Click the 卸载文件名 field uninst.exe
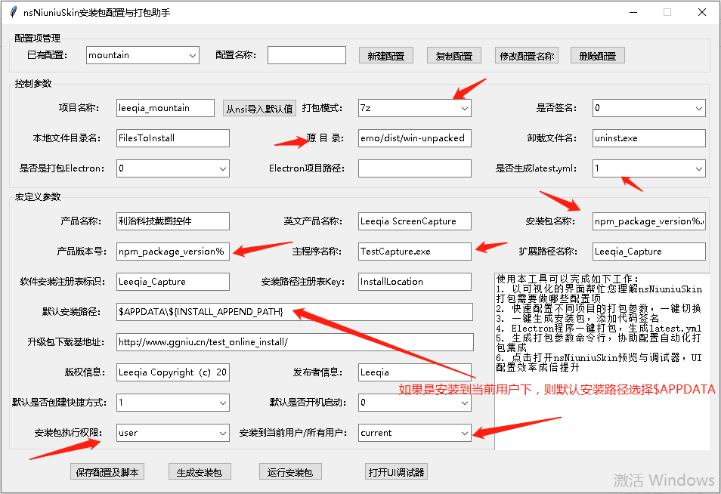Viewport: 721px width, 494px height. click(648, 138)
